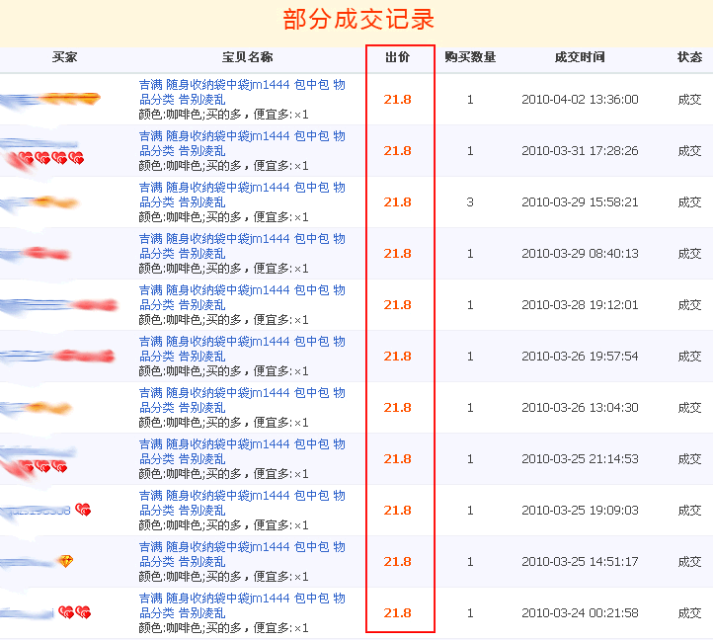Click timestamp 2010-03-25 14:51:17

[x=580, y=562]
